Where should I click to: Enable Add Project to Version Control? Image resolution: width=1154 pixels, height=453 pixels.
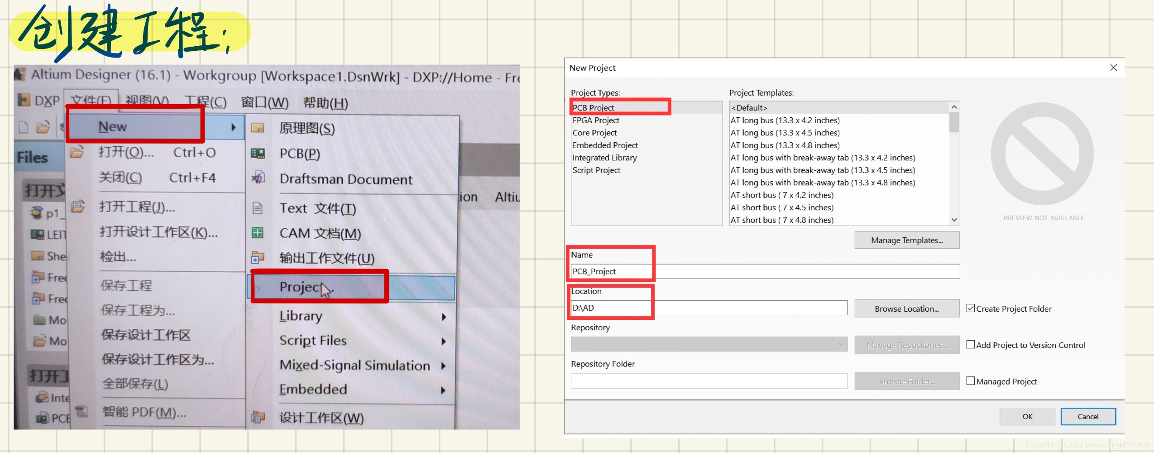(x=971, y=344)
